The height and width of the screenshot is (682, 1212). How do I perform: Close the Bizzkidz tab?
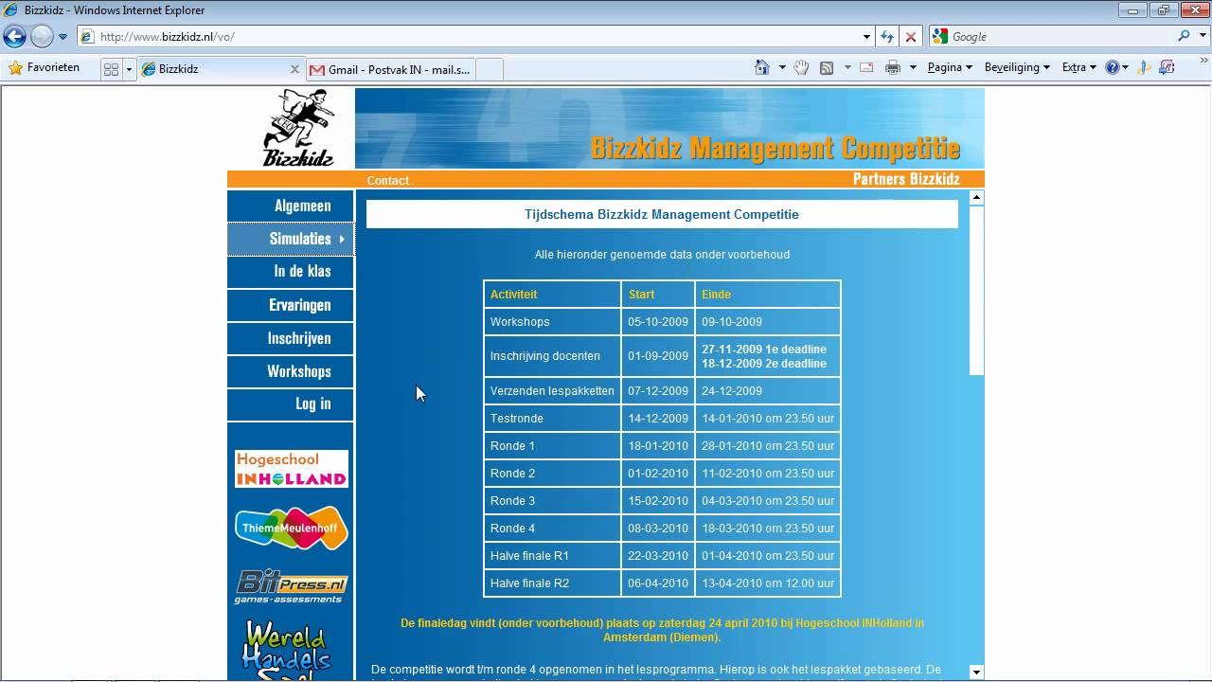pos(294,69)
